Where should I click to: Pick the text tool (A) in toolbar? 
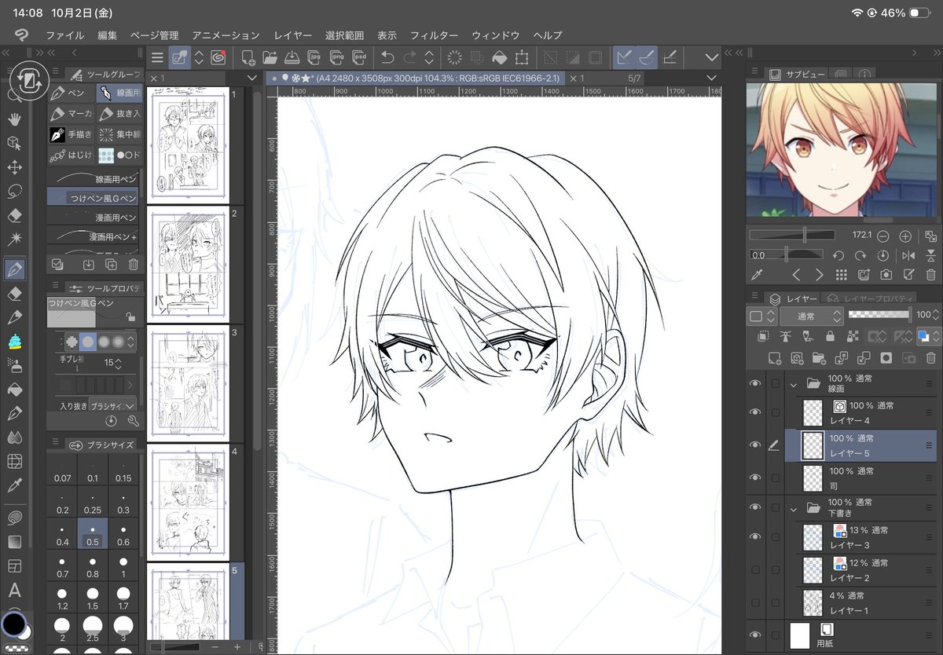click(x=14, y=591)
